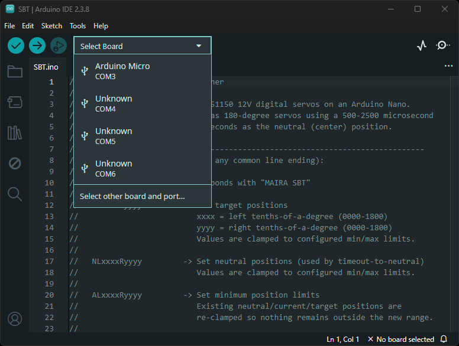Open the editor tab overflow menu
This screenshot has width=459, height=346.
[x=448, y=66]
